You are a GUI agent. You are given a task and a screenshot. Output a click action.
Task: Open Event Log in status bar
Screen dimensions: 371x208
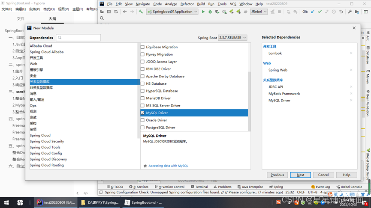pos(320,187)
